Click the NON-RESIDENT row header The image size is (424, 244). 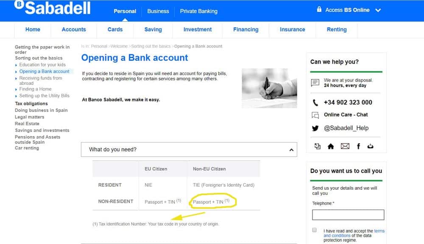[x=115, y=202]
